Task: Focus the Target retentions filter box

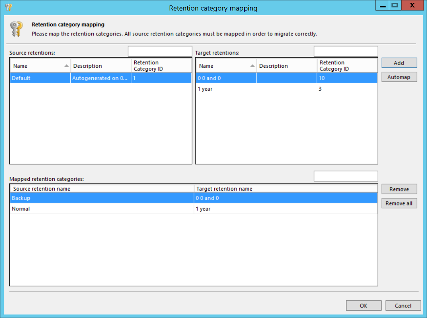Action: [345, 51]
